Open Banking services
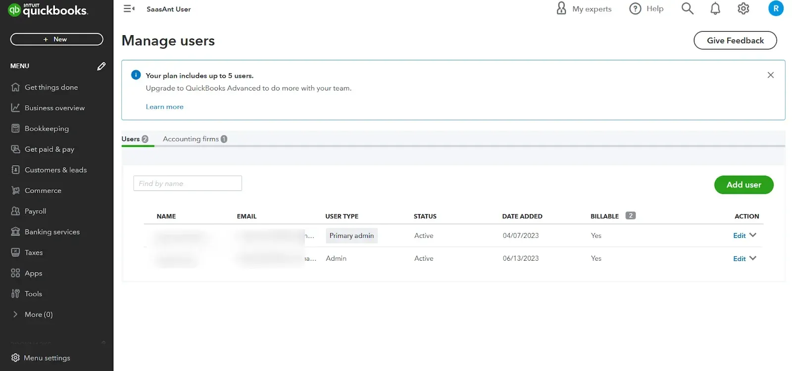This screenshot has height=371, width=792. pos(52,232)
